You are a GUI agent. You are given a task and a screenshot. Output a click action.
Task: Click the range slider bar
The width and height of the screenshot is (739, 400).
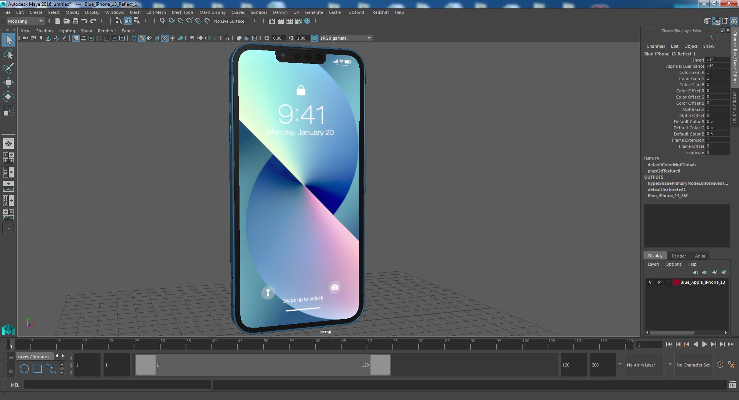pos(263,365)
